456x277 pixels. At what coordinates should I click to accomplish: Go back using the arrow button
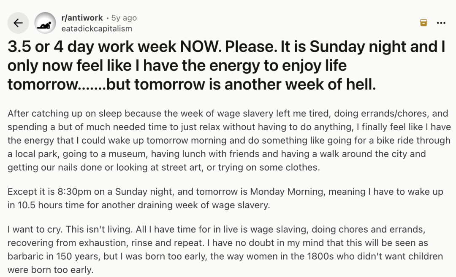tap(18, 23)
